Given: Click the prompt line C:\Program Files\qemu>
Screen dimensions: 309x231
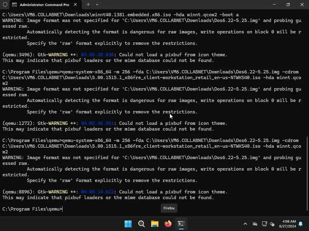Looking at the screenshot, I should [x=32, y=209].
